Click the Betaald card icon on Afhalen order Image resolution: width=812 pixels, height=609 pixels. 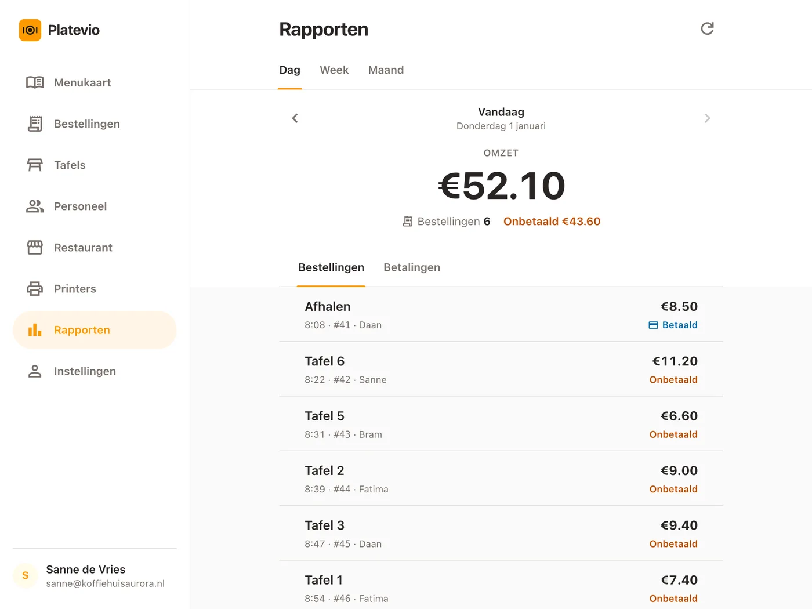(x=653, y=325)
